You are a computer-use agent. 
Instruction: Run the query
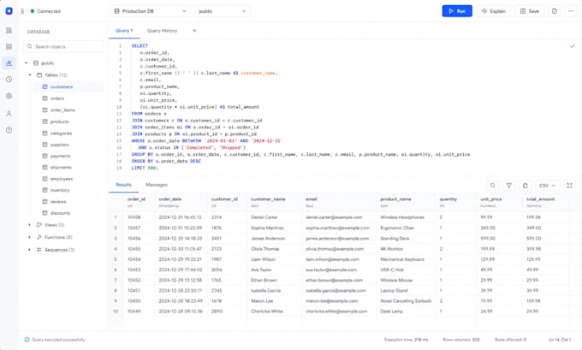457,11
